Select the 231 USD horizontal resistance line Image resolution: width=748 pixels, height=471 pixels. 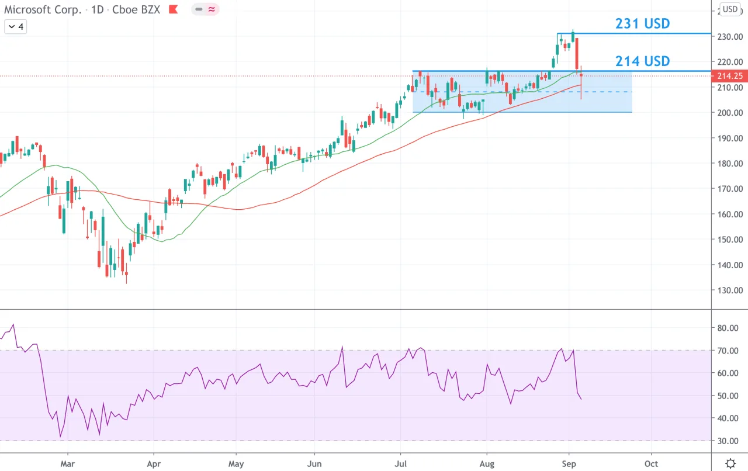click(634, 33)
